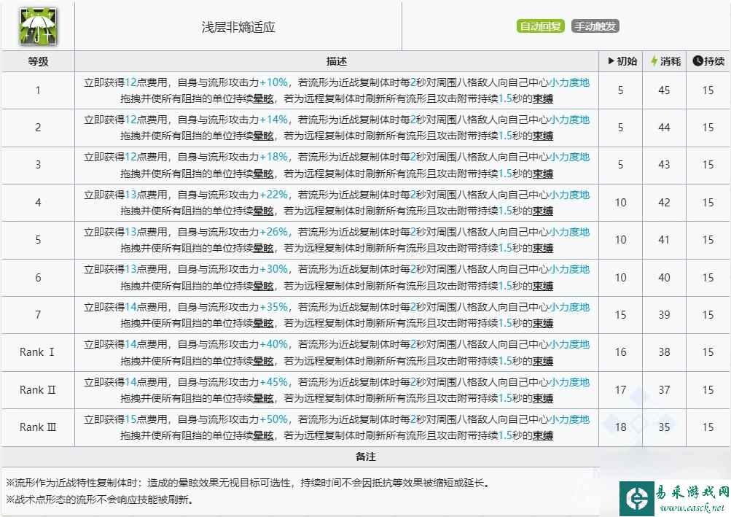Open the 小力度地 link in level 1 row
731x517 pixels.
[x=569, y=82]
